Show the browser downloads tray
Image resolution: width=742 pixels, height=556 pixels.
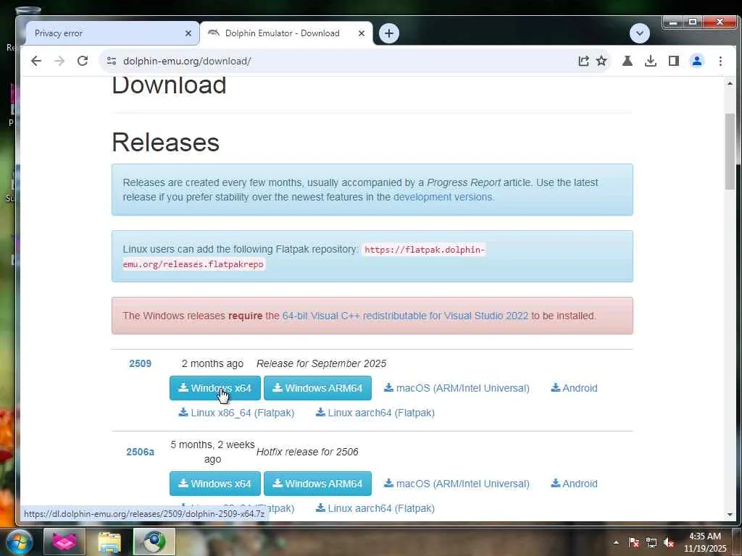651,61
